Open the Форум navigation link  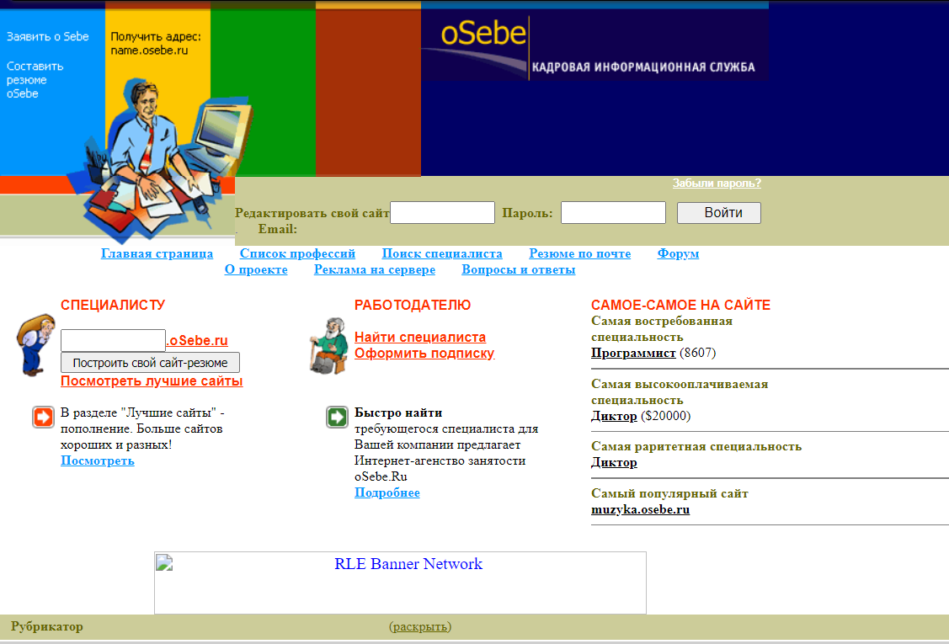point(678,253)
